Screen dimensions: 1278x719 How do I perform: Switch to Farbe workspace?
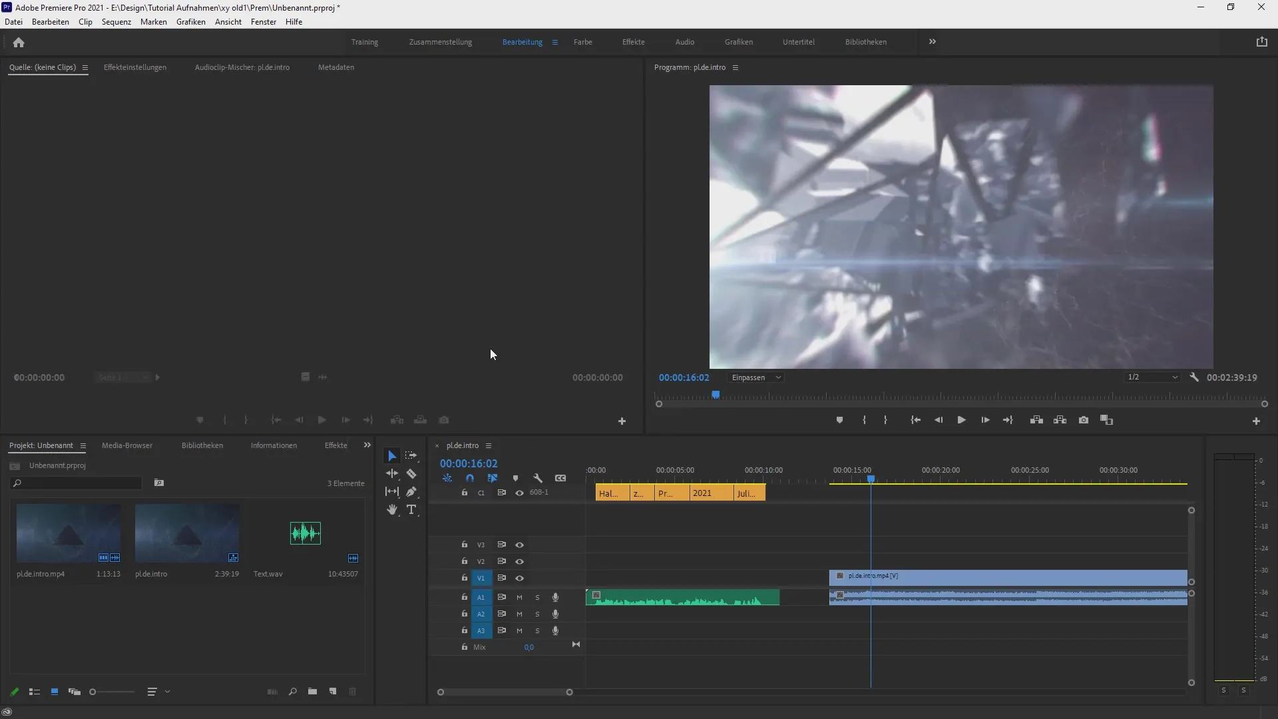click(583, 42)
